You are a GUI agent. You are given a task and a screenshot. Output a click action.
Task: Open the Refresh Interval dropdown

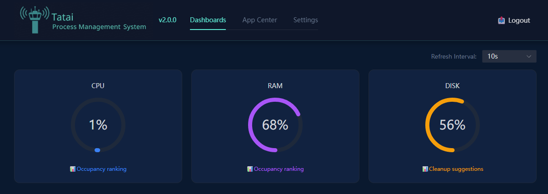[x=509, y=56]
